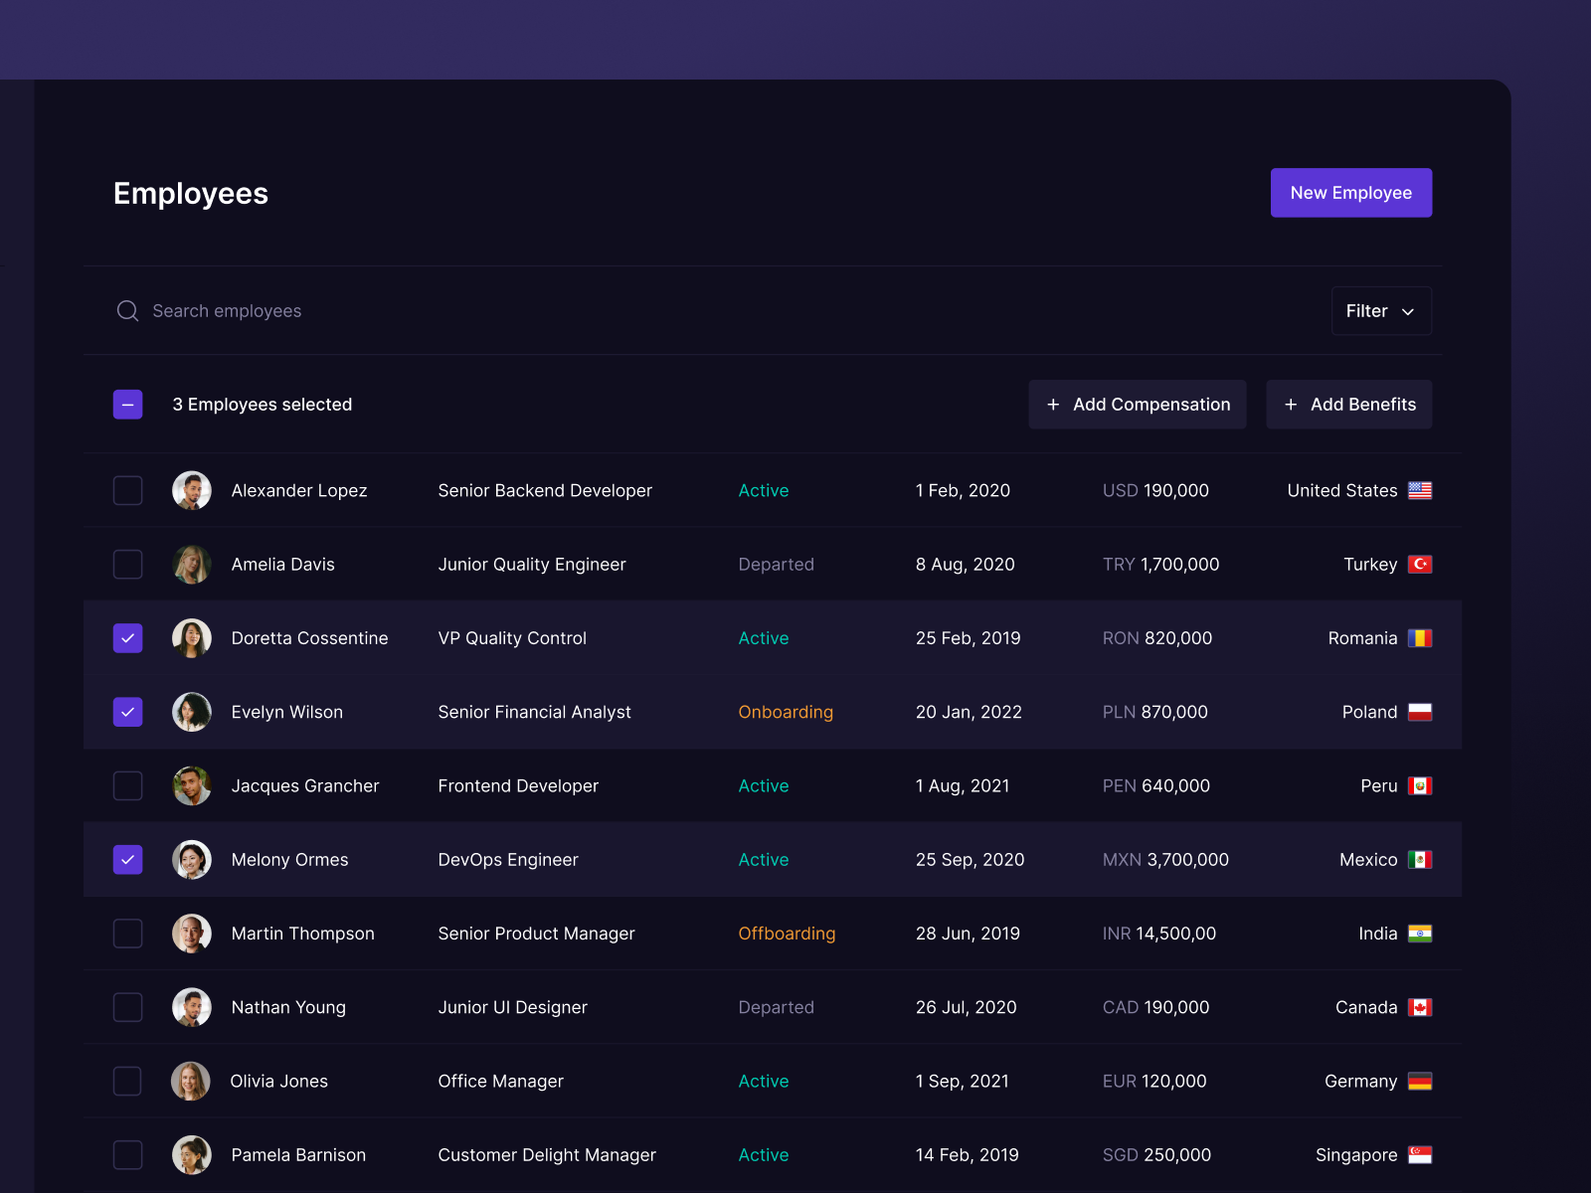Click the Germany flag icon

1420,1082
